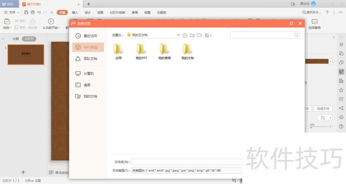Collapse the slide panel with double chevron
Image resolution: width=346 pixels, height=184 pixels.
[x=3, y=38]
